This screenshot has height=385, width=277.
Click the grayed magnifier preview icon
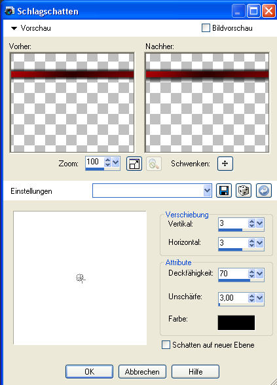[154, 164]
